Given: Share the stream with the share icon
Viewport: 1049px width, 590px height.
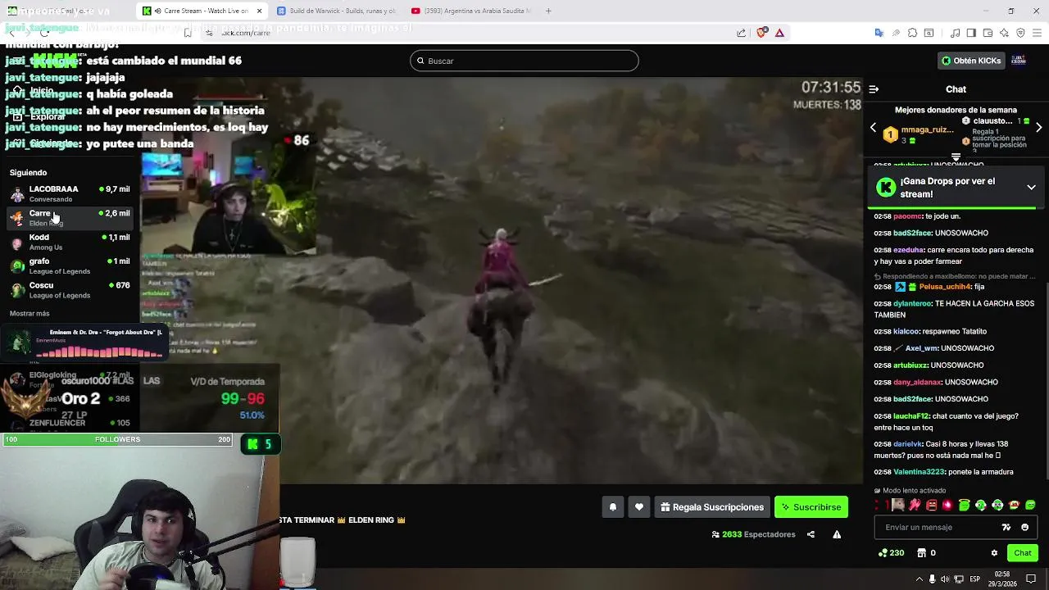Looking at the screenshot, I should tap(811, 534).
